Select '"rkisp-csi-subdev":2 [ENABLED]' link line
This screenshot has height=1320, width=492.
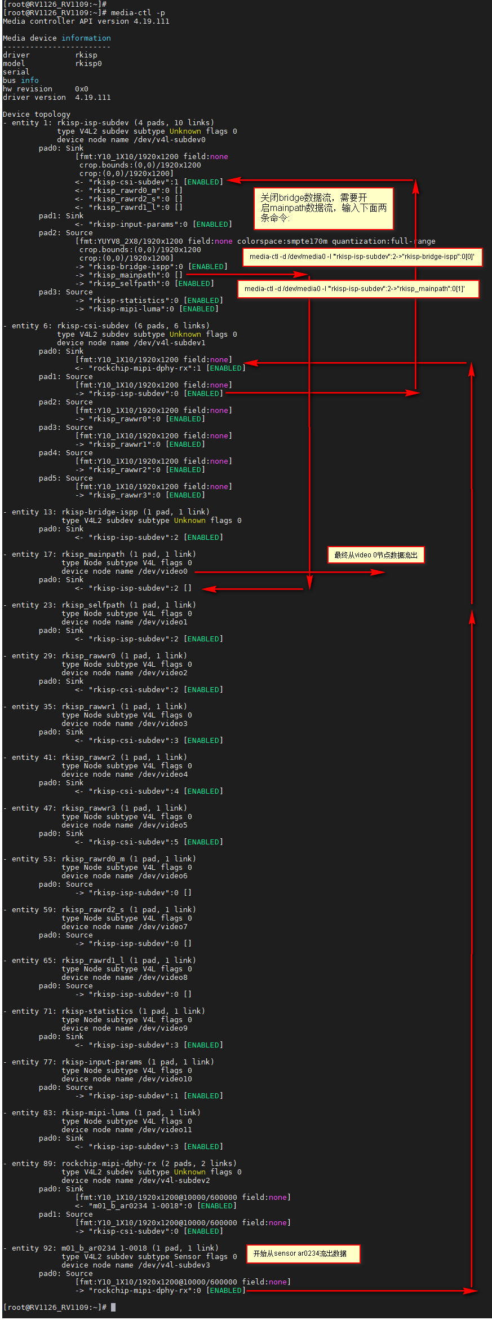149,689
